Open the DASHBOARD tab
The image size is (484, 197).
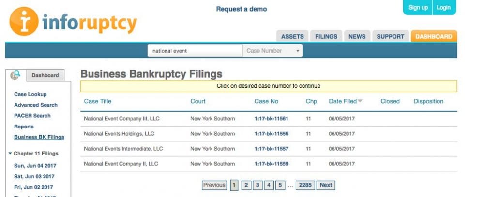[x=434, y=36]
